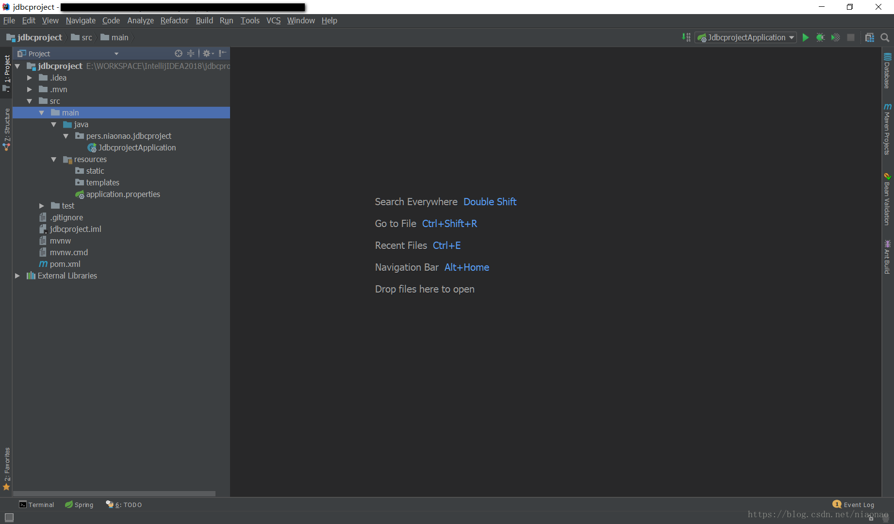This screenshot has height=524, width=894.
Task: Open the Database tool window
Action: (x=887, y=71)
